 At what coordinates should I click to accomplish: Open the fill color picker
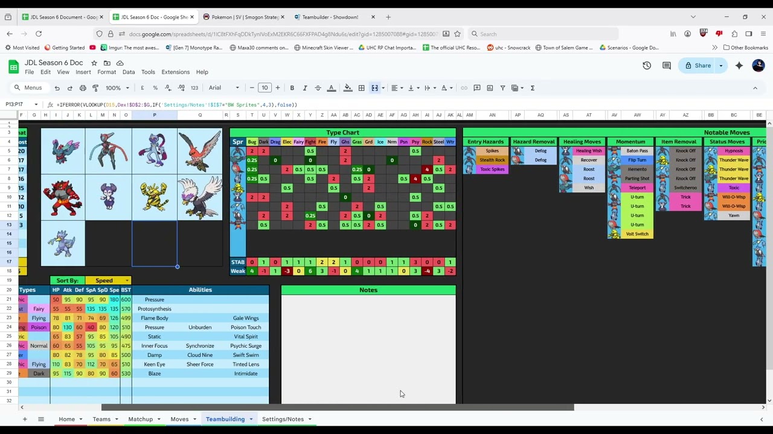point(348,88)
